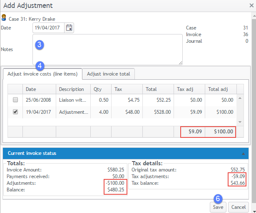
Task: Switch to Adjust invoice total tab
Action: click(108, 74)
